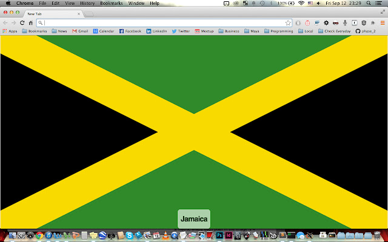
Task: Click the shield extension icon
Action: pos(364,23)
